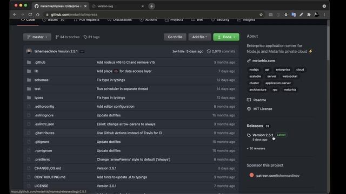Select the rpc topic tag

[275, 90]
